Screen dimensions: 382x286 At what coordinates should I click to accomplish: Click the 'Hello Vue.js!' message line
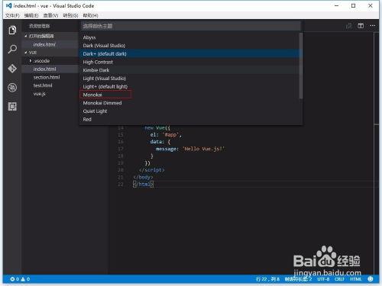pyautogui.click(x=190, y=149)
